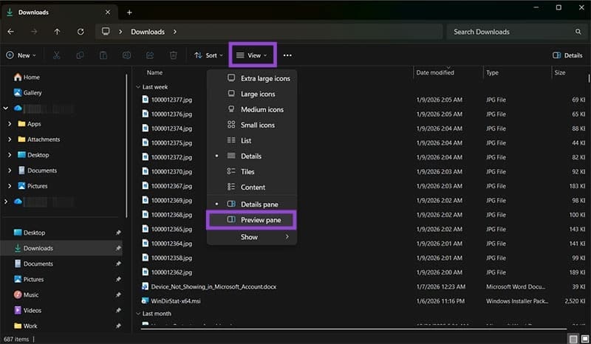Refresh the Downloads folder
The height and width of the screenshot is (344, 591).
coord(81,32)
